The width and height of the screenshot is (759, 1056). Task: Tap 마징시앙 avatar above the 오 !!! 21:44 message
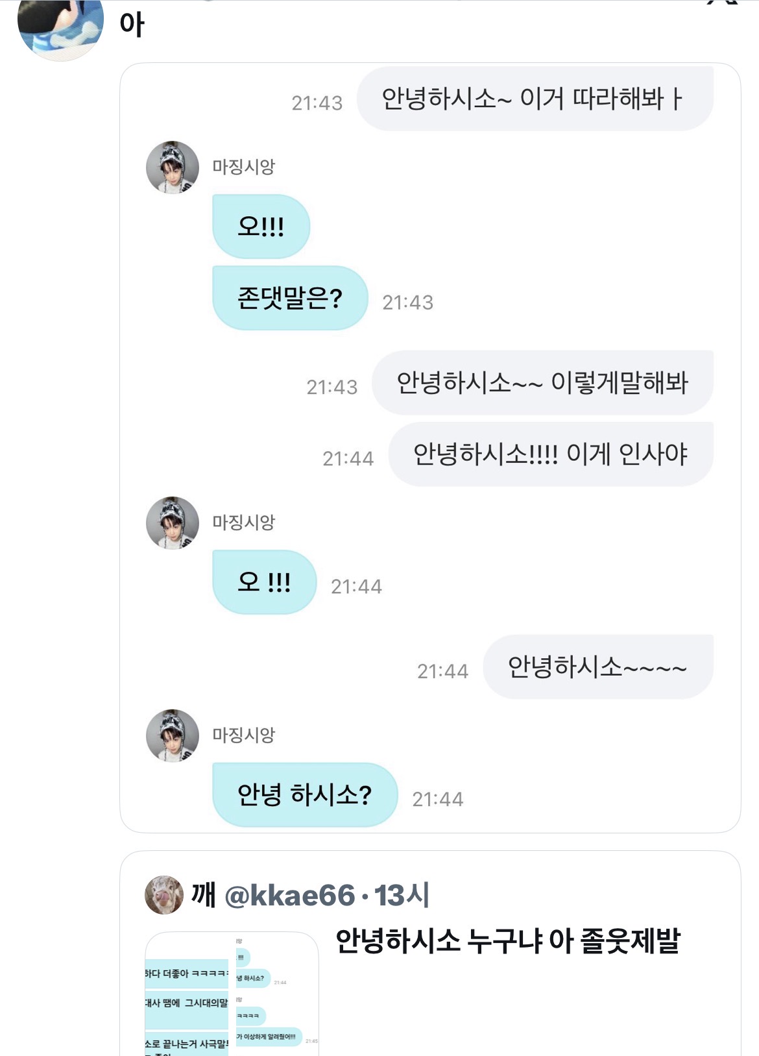tap(172, 523)
